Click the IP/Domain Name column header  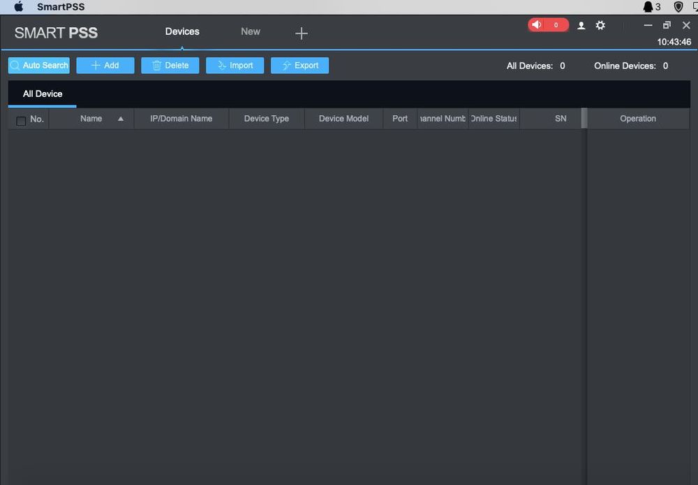click(181, 119)
